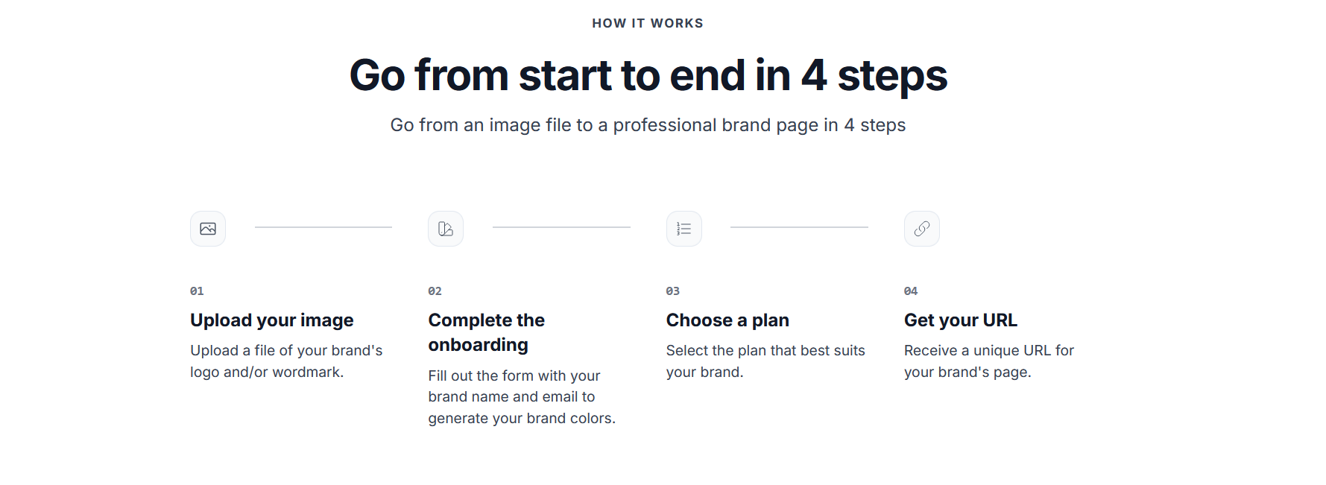Select the 'Get your URL' heading
Viewport: 1326px width, 485px height.
(961, 320)
